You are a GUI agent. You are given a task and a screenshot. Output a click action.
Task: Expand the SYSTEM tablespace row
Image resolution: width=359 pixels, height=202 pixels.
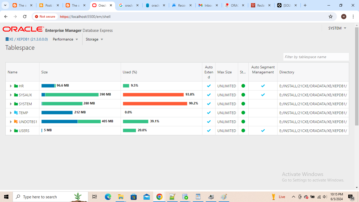pos(11,104)
